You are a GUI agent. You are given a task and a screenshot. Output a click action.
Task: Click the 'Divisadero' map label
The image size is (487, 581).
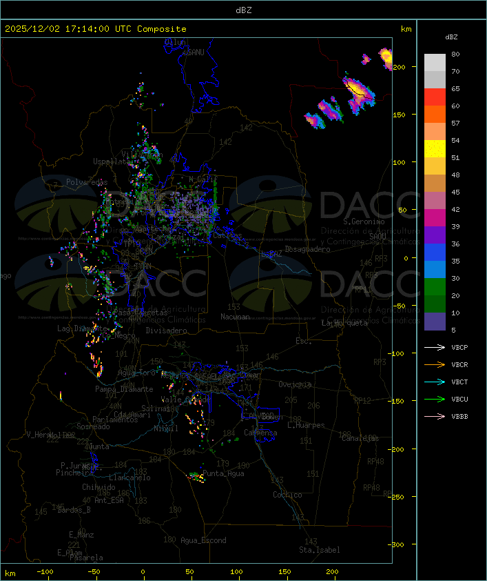point(167,331)
